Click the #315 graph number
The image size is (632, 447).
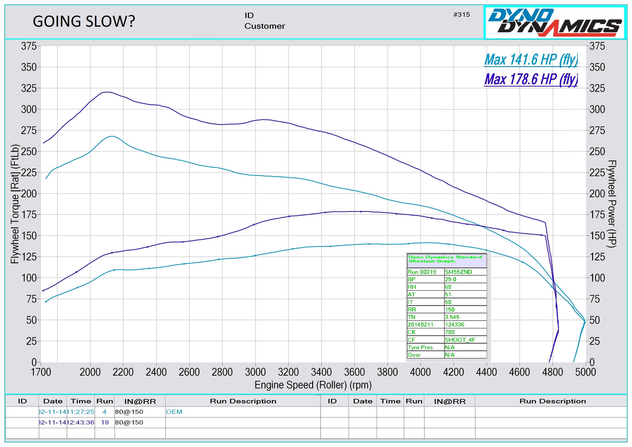tap(461, 14)
